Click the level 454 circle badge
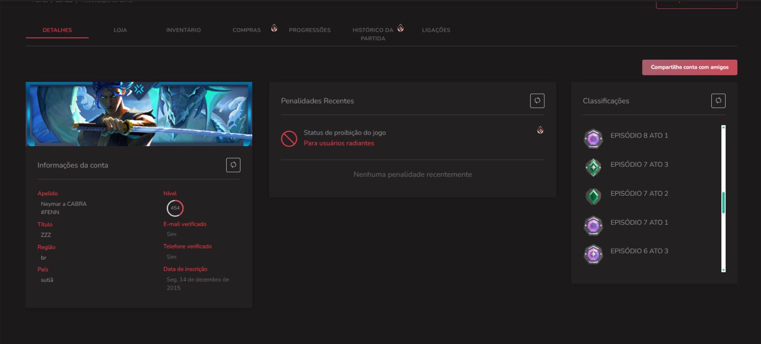This screenshot has width=761, height=344. pos(175,208)
